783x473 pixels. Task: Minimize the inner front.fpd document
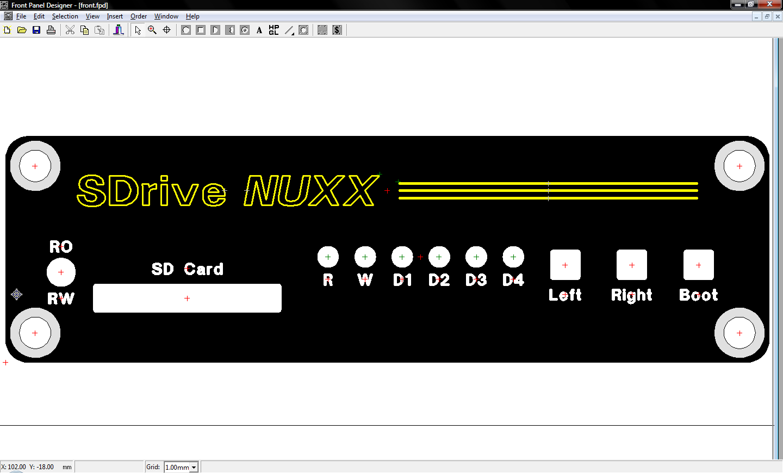coord(756,16)
